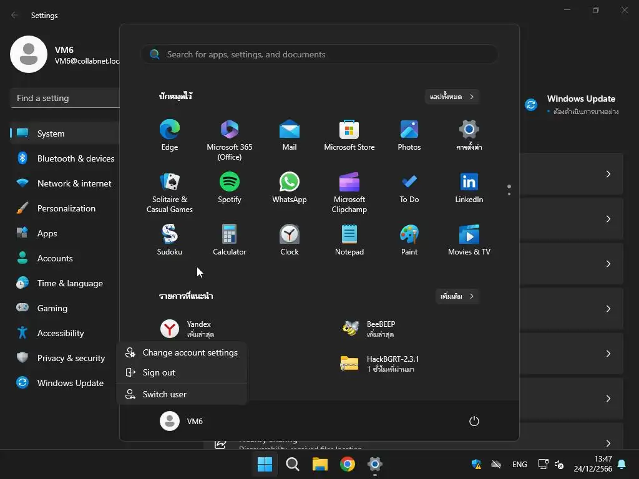Launch Notepad from pinned apps

pyautogui.click(x=349, y=240)
